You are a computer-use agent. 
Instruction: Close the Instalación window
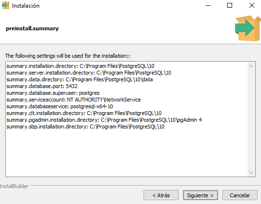[x=252, y=5]
